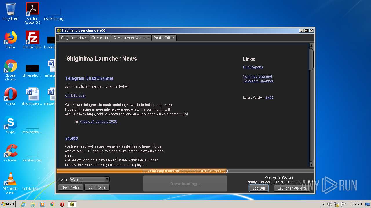Maximize the Shiginima Launcher window

point(306,31)
